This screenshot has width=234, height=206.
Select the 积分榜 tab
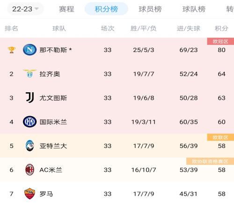pyautogui.click(x=106, y=9)
